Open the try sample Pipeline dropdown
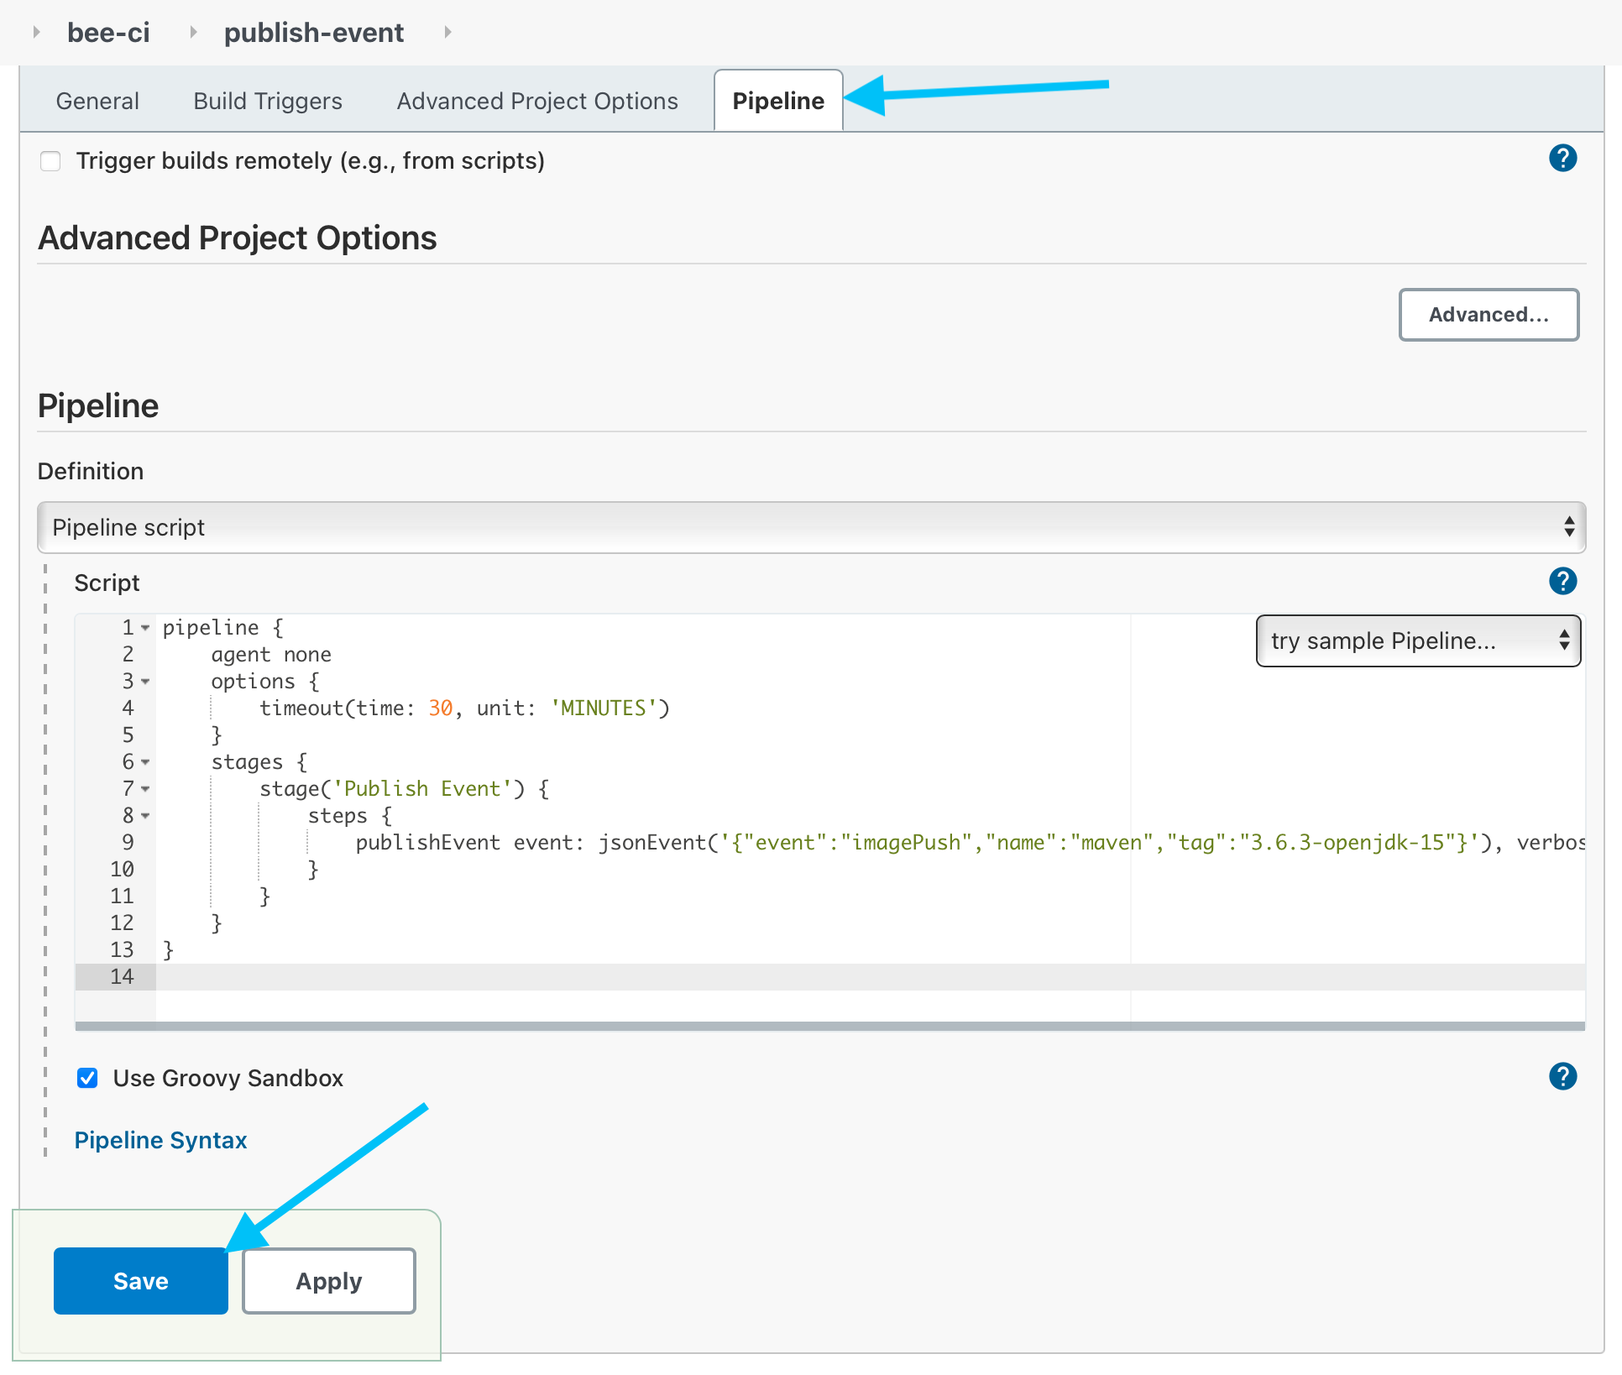 pyautogui.click(x=1417, y=640)
